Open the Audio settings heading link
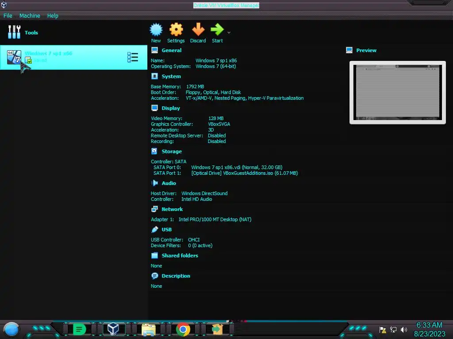 [x=169, y=183]
